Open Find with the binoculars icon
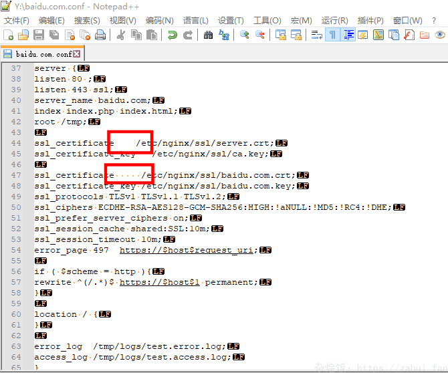Screen dimensions: 448x373 point(208,35)
